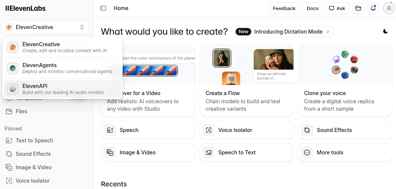Click chevron on Dictation Mode banner

tap(328, 32)
